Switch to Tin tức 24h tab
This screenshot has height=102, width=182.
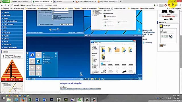tap(21, 2)
